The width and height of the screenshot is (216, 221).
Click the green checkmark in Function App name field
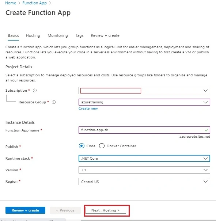206,130
